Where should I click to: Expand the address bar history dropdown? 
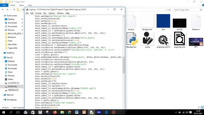pyautogui.click(x=166, y=10)
